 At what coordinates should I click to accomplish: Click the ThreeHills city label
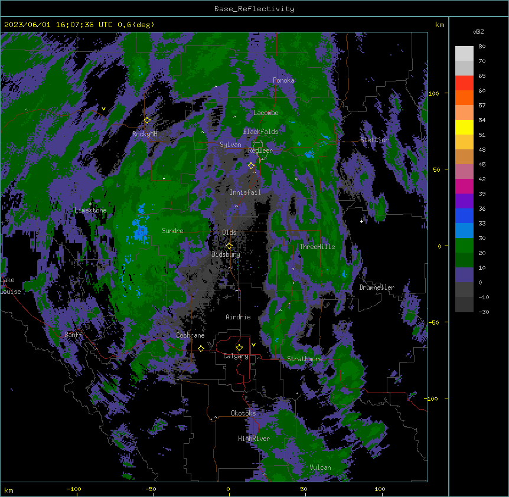pos(317,247)
